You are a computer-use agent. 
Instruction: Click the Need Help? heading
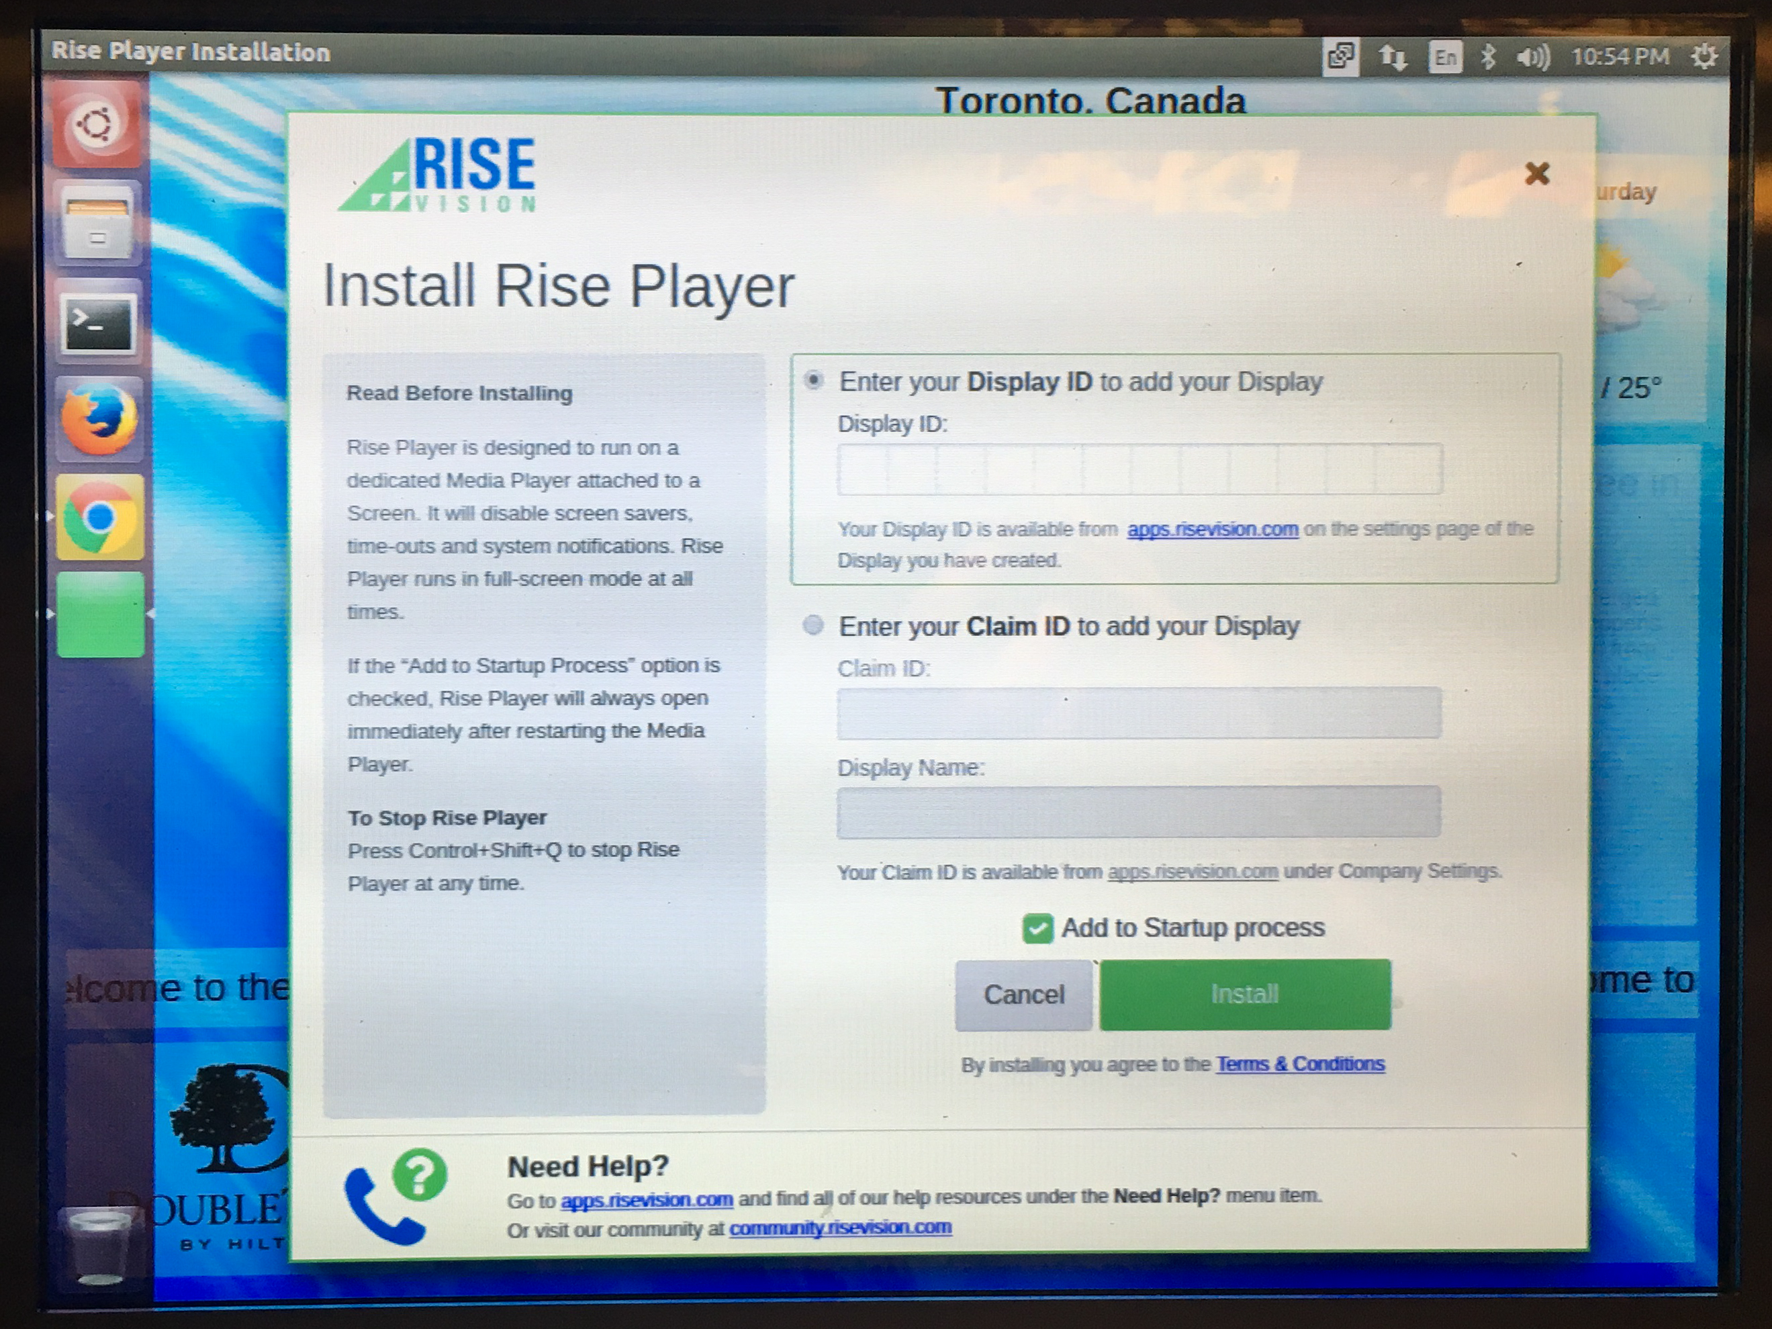click(x=588, y=1166)
